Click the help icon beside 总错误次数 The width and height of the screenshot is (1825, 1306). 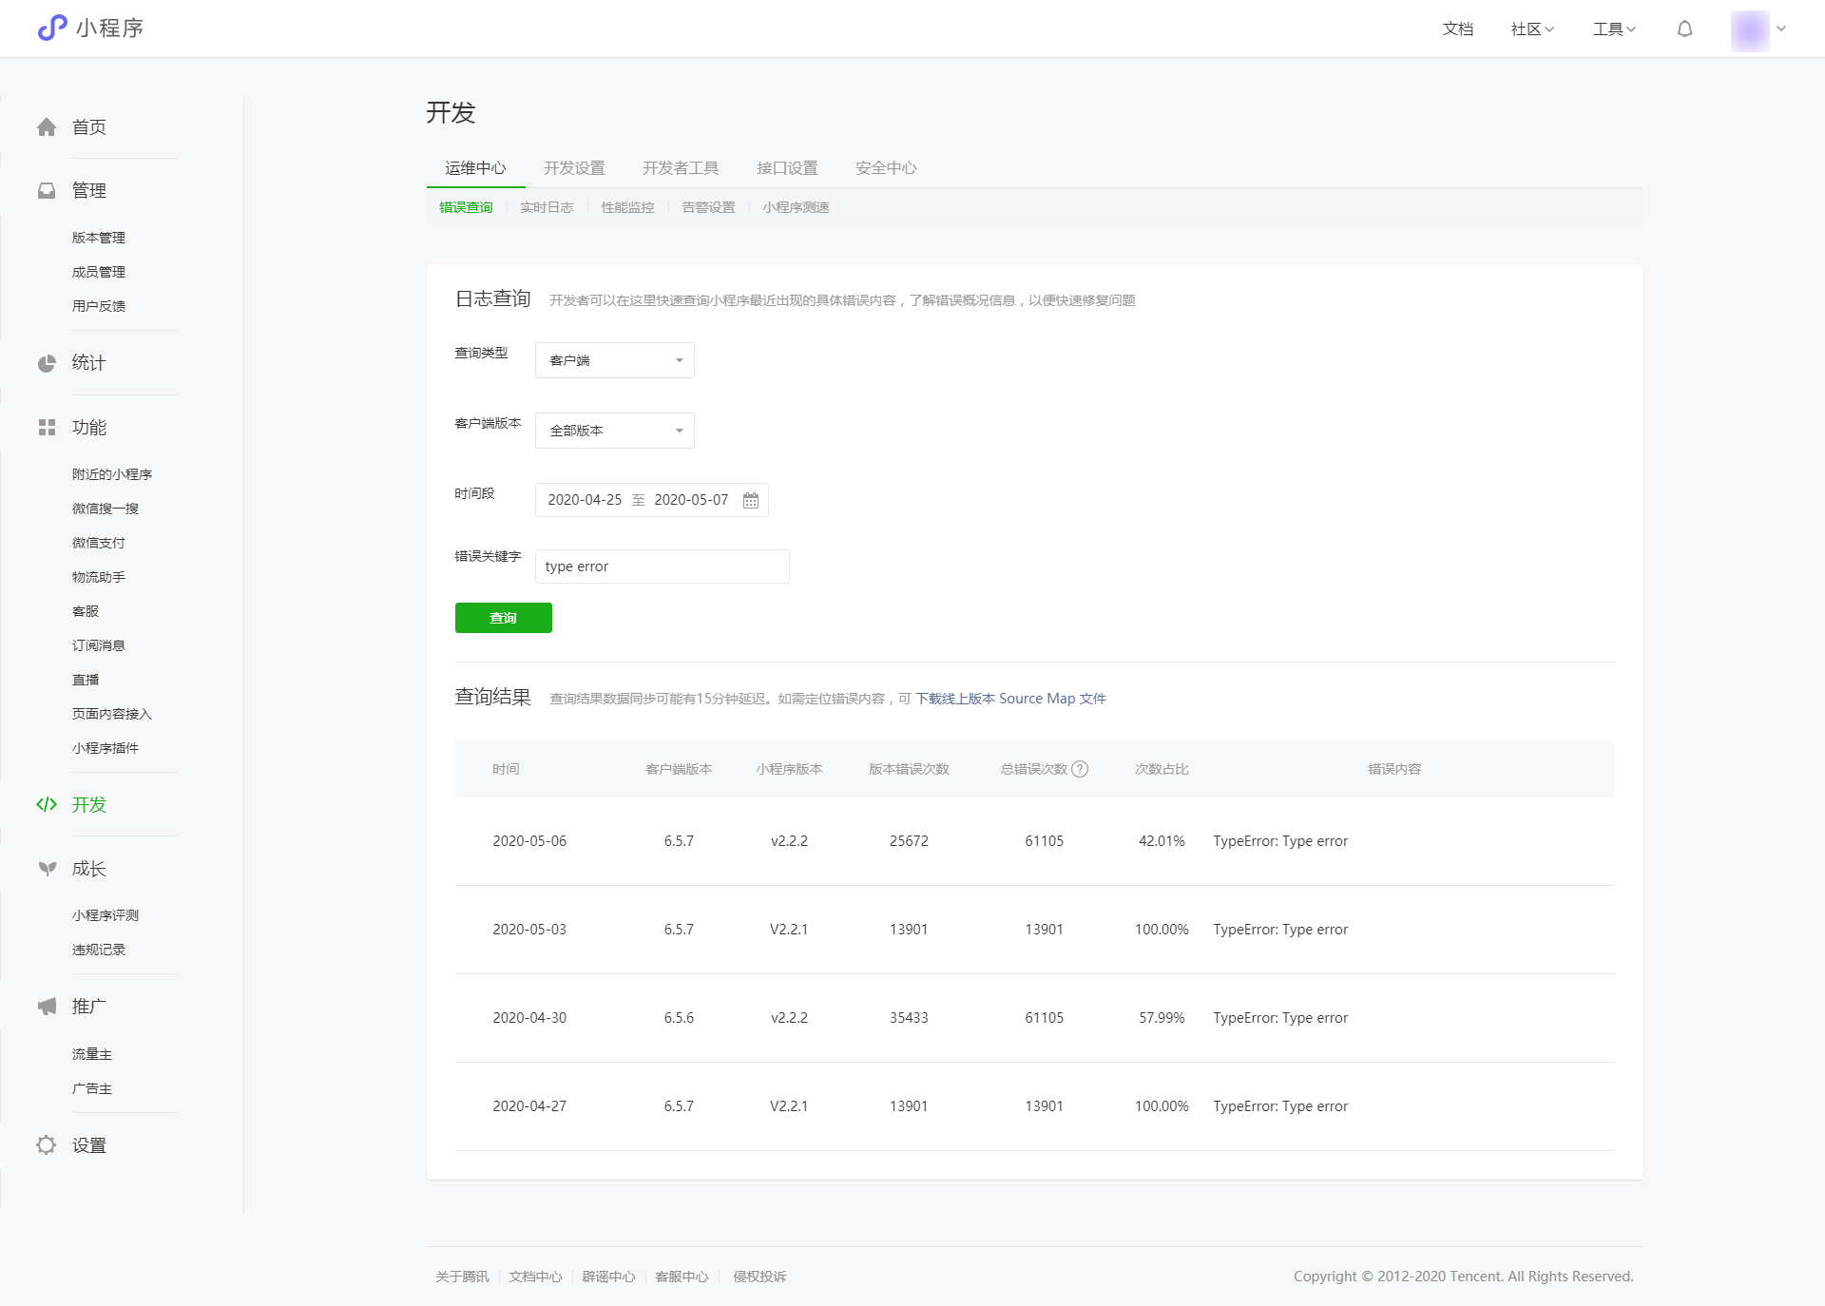(x=1080, y=769)
